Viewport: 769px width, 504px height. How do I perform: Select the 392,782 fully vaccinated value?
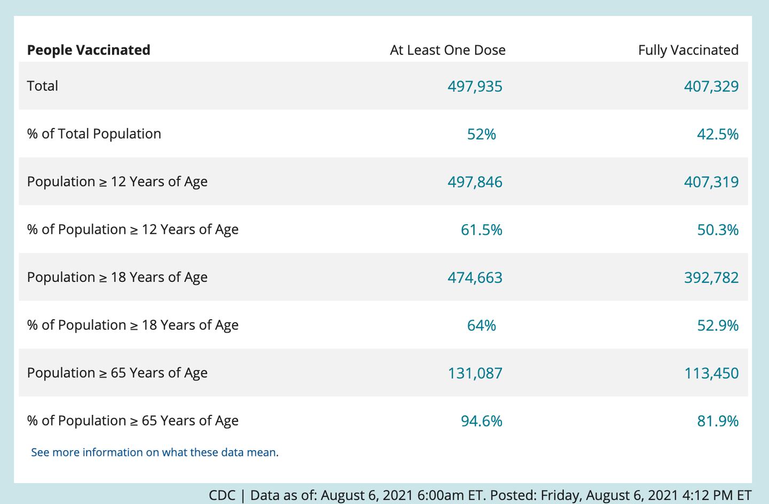(x=711, y=278)
